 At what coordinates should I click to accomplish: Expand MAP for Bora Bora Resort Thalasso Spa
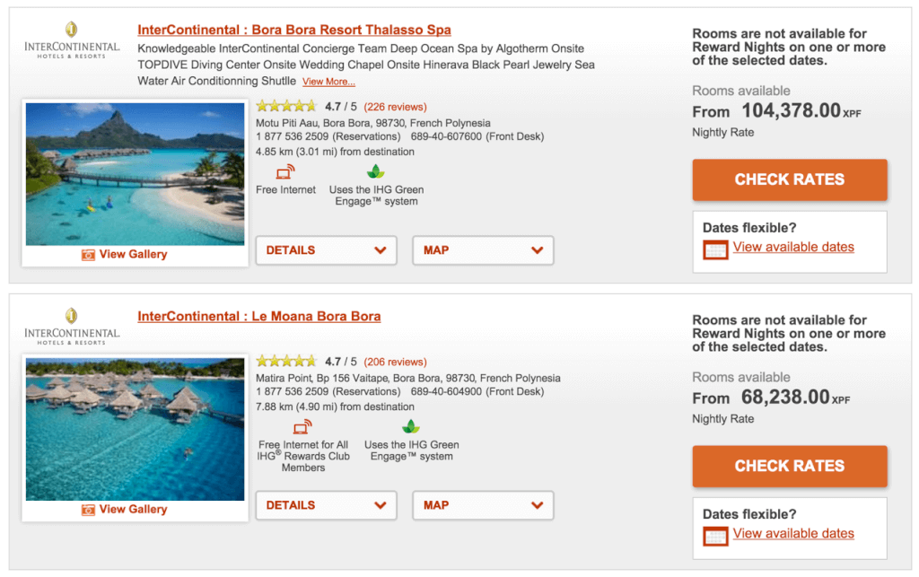click(x=483, y=250)
